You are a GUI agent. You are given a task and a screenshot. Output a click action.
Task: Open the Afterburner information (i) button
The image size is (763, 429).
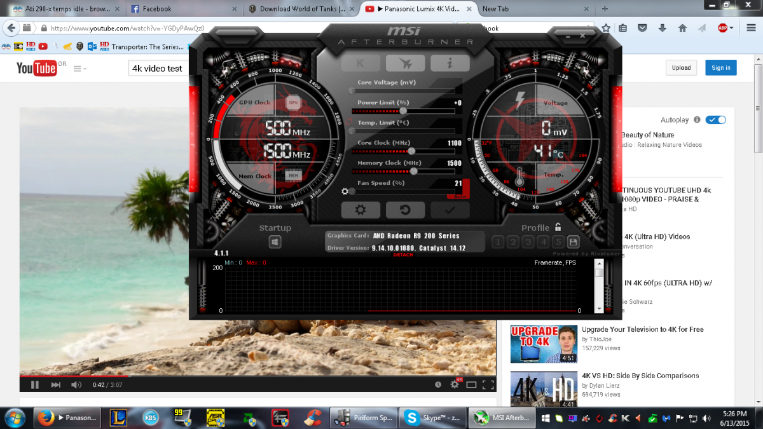450,63
